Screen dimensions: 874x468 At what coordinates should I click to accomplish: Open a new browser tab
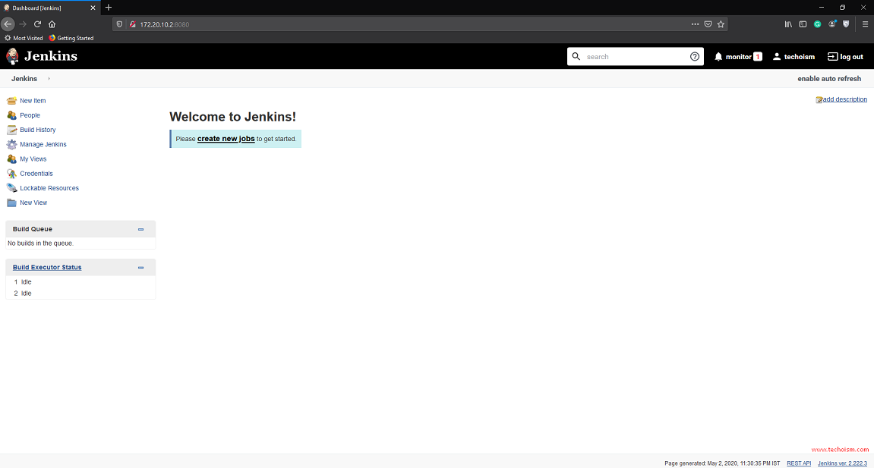click(109, 8)
